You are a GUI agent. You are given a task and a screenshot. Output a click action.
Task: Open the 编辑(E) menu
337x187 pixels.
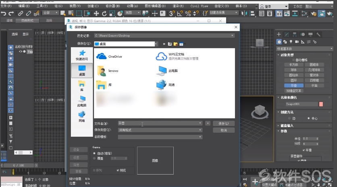tap(24, 6)
